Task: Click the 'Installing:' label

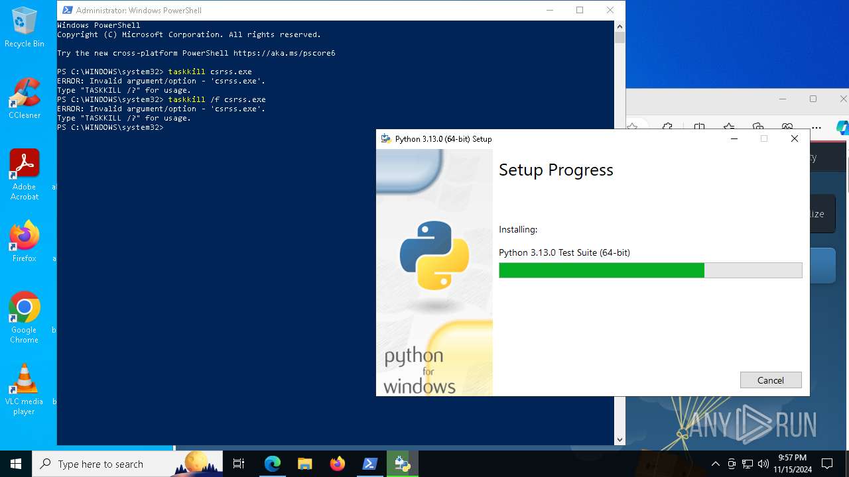Action: (518, 229)
